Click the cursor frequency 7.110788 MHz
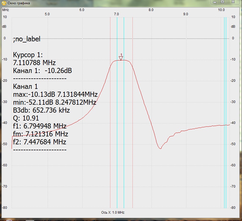Screen dimensions: 242x221 34,63
